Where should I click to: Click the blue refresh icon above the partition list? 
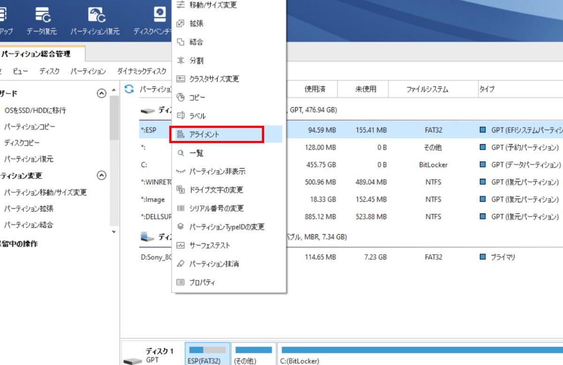coord(128,89)
